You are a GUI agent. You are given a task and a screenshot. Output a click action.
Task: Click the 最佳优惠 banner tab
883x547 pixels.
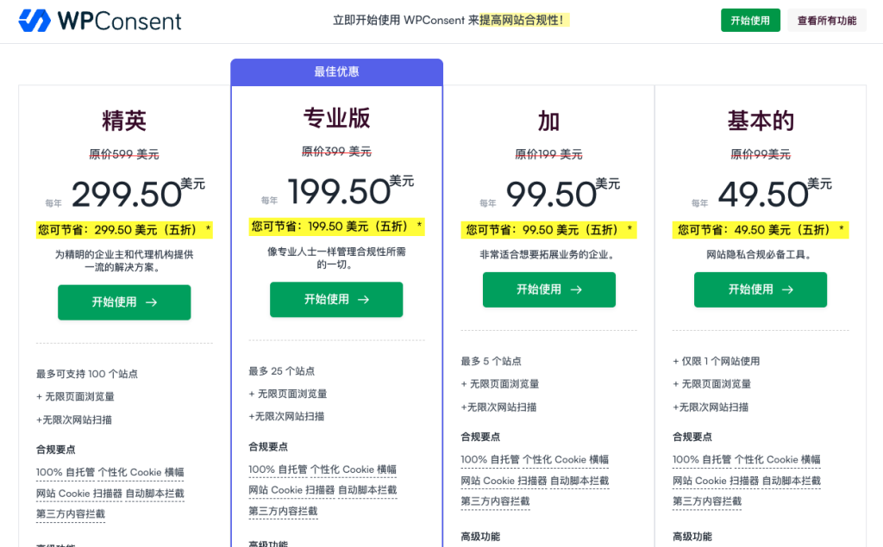(336, 72)
